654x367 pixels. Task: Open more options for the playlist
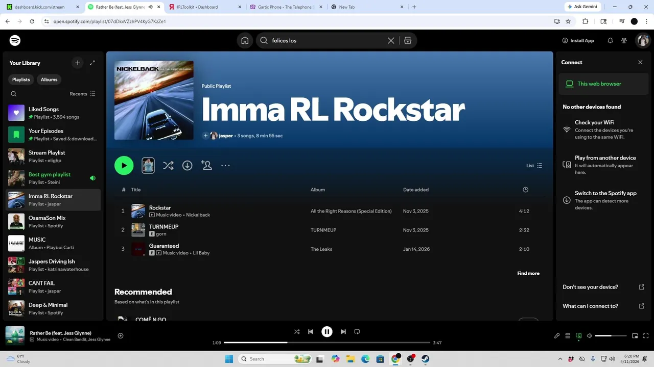225,165
